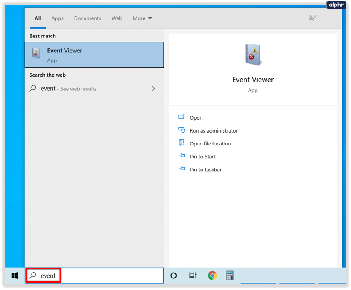Choose Run as administrator
The width and height of the screenshot is (351, 290).
(x=214, y=130)
